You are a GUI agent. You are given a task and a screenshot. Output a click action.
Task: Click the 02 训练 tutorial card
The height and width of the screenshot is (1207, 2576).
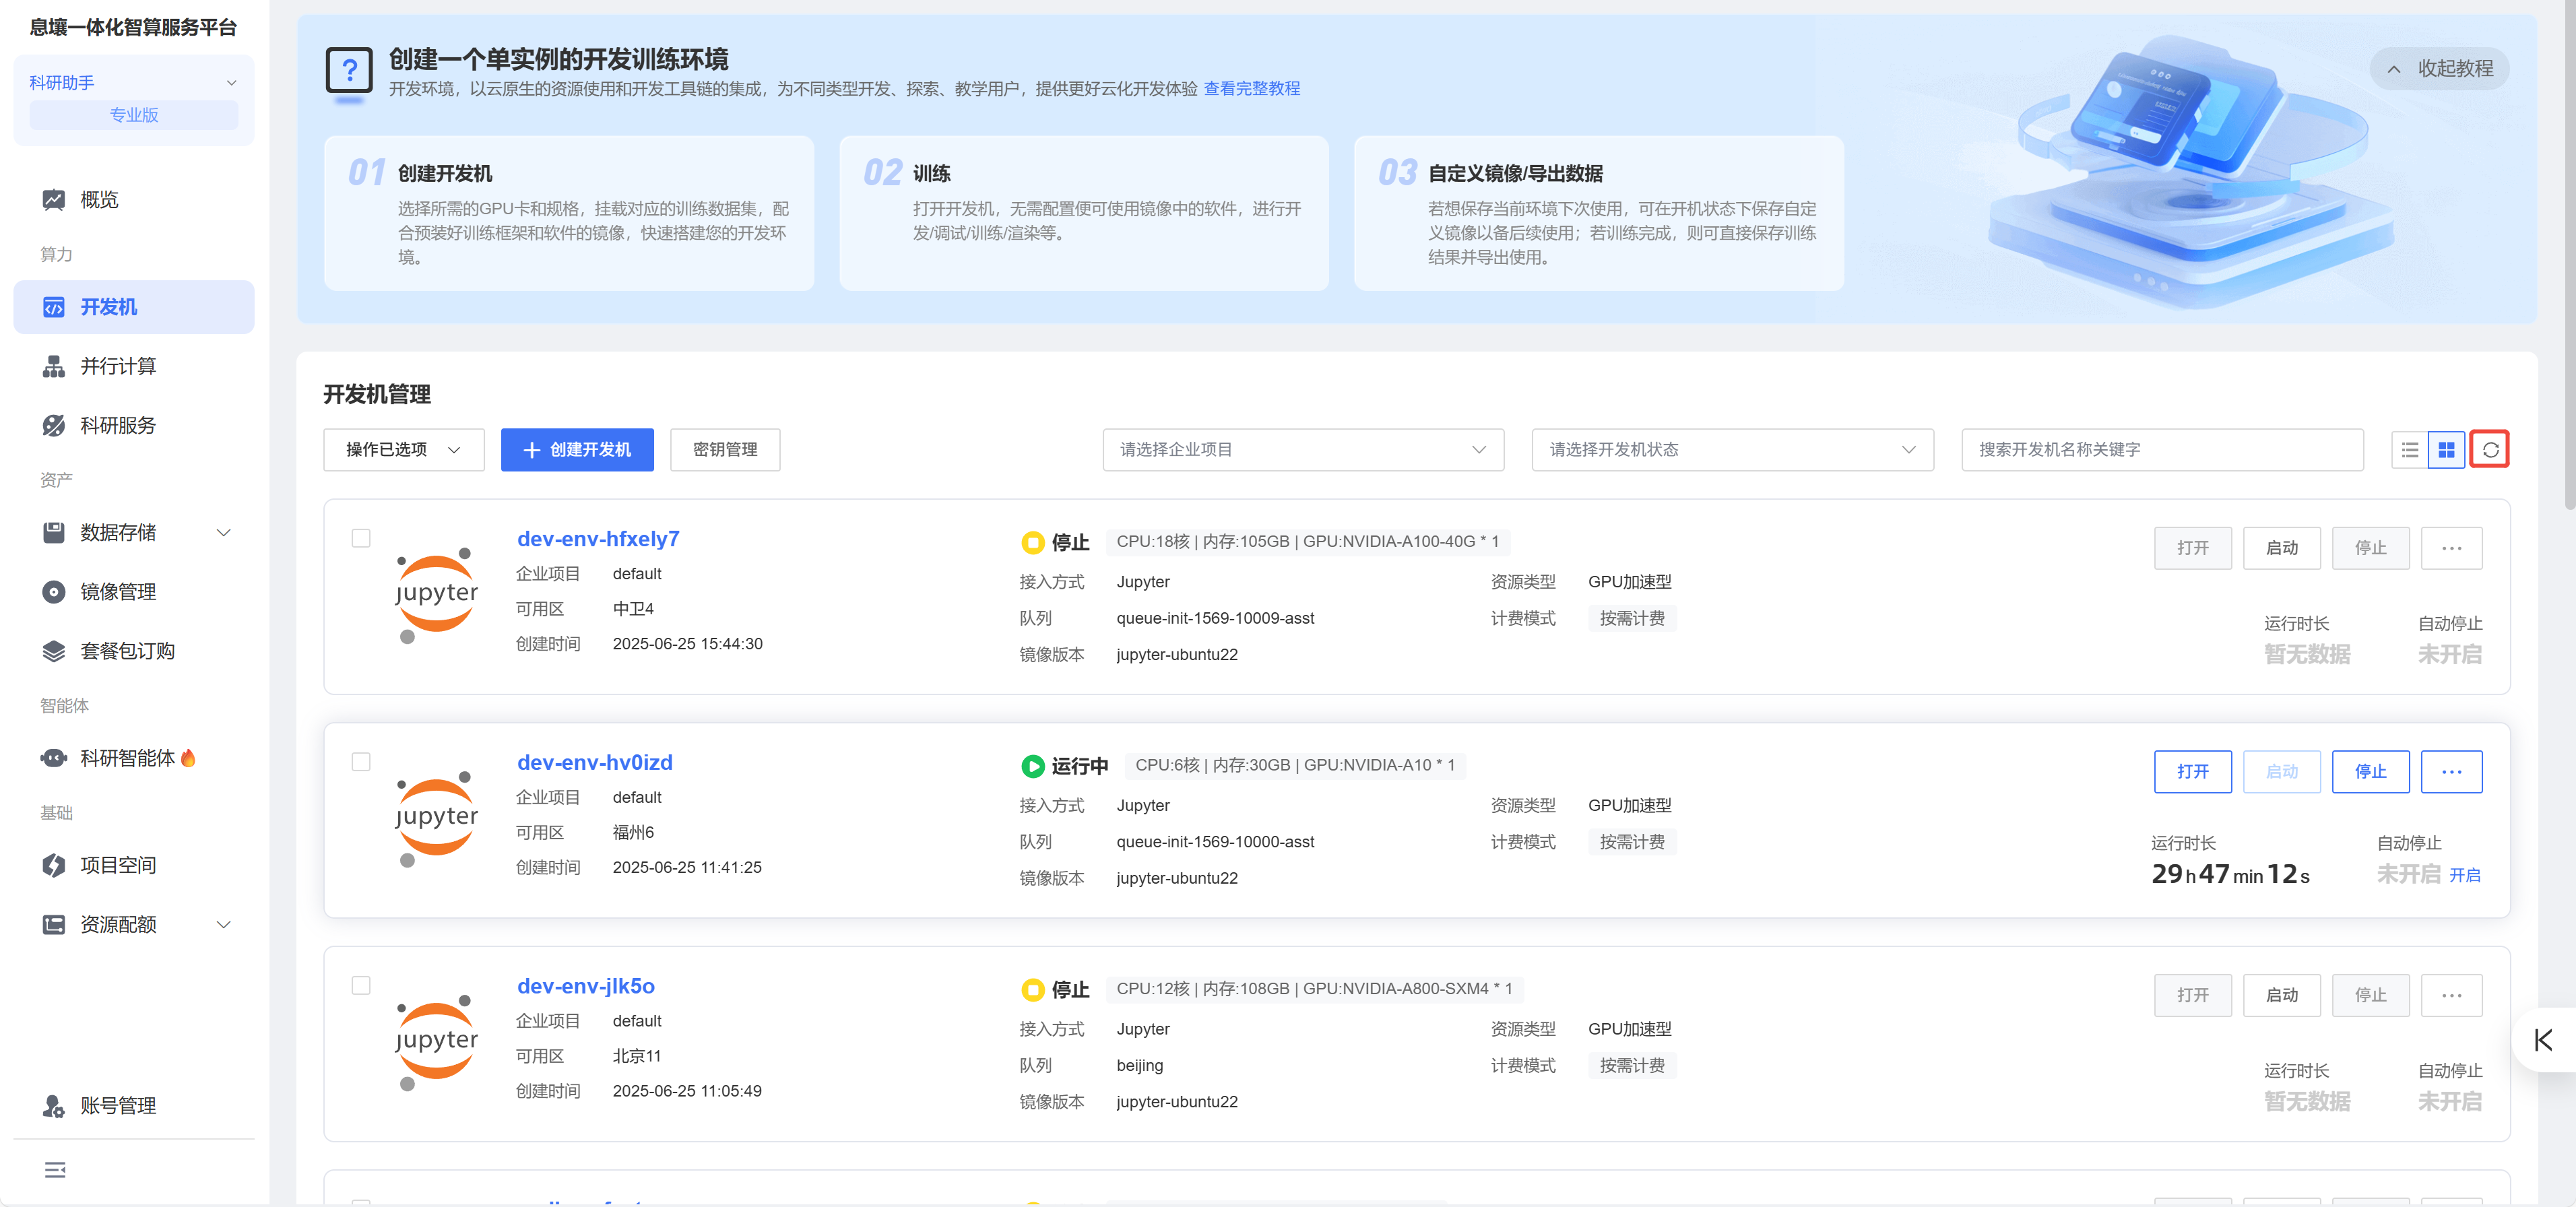coord(1084,213)
